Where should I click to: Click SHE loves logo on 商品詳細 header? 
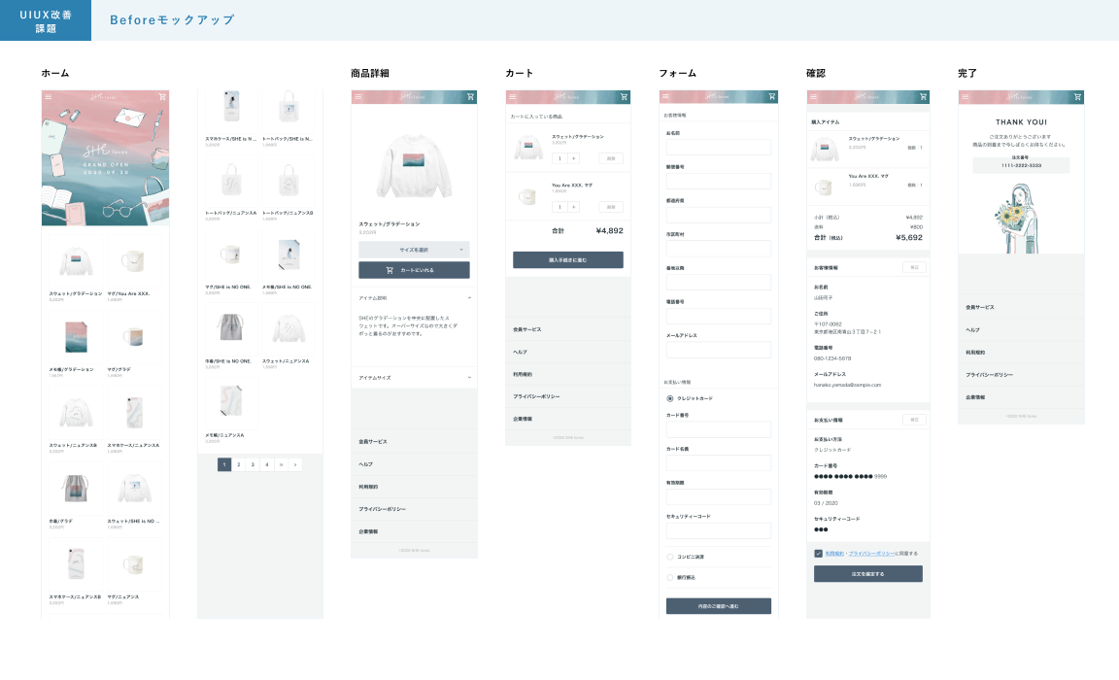pyautogui.click(x=413, y=97)
